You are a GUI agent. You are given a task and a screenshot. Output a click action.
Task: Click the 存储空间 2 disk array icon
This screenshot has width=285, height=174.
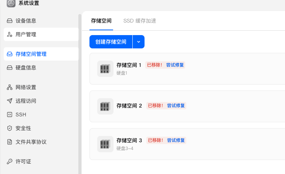point(105,106)
